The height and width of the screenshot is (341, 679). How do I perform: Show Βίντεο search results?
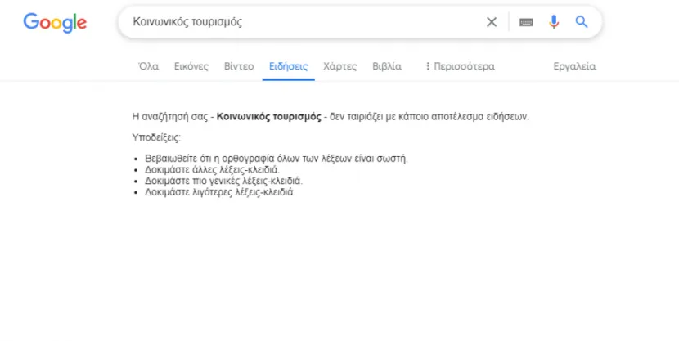239,66
